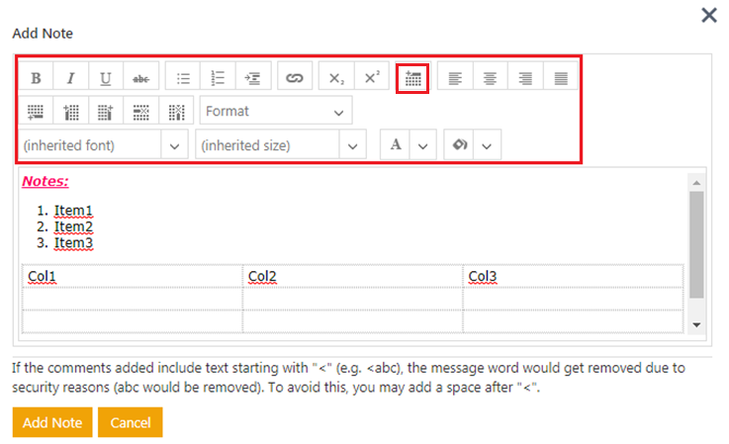
Task: Insert an ordered numbered list
Action: 218,77
